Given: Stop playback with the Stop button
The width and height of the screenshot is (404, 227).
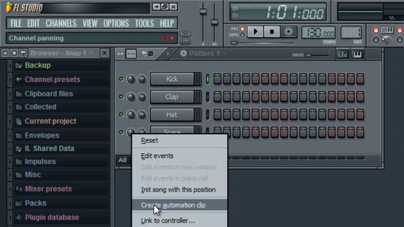Looking at the screenshot, I should tap(271, 32).
